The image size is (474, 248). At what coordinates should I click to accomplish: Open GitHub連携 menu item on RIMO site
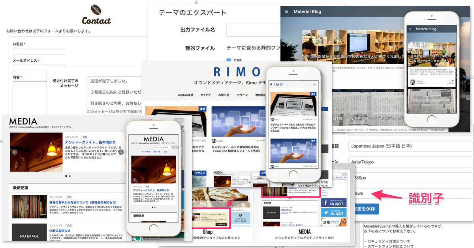tap(185, 95)
